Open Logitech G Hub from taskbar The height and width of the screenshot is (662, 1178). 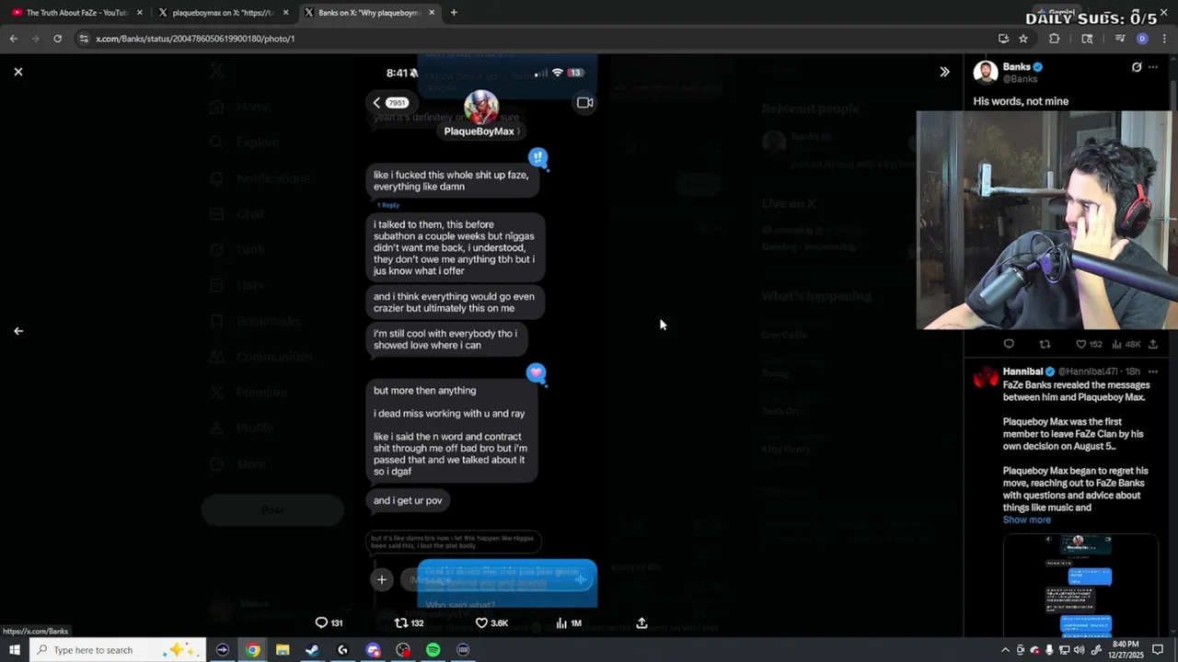(342, 650)
